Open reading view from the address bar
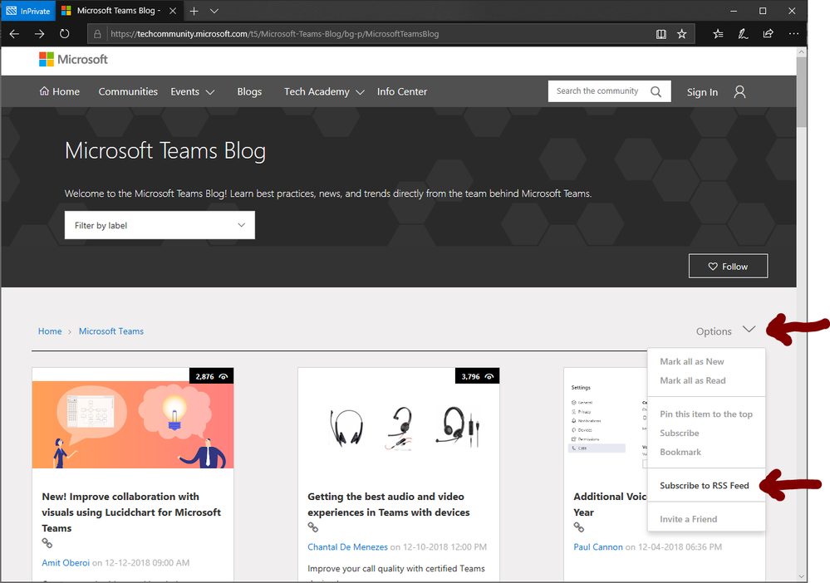 [661, 34]
